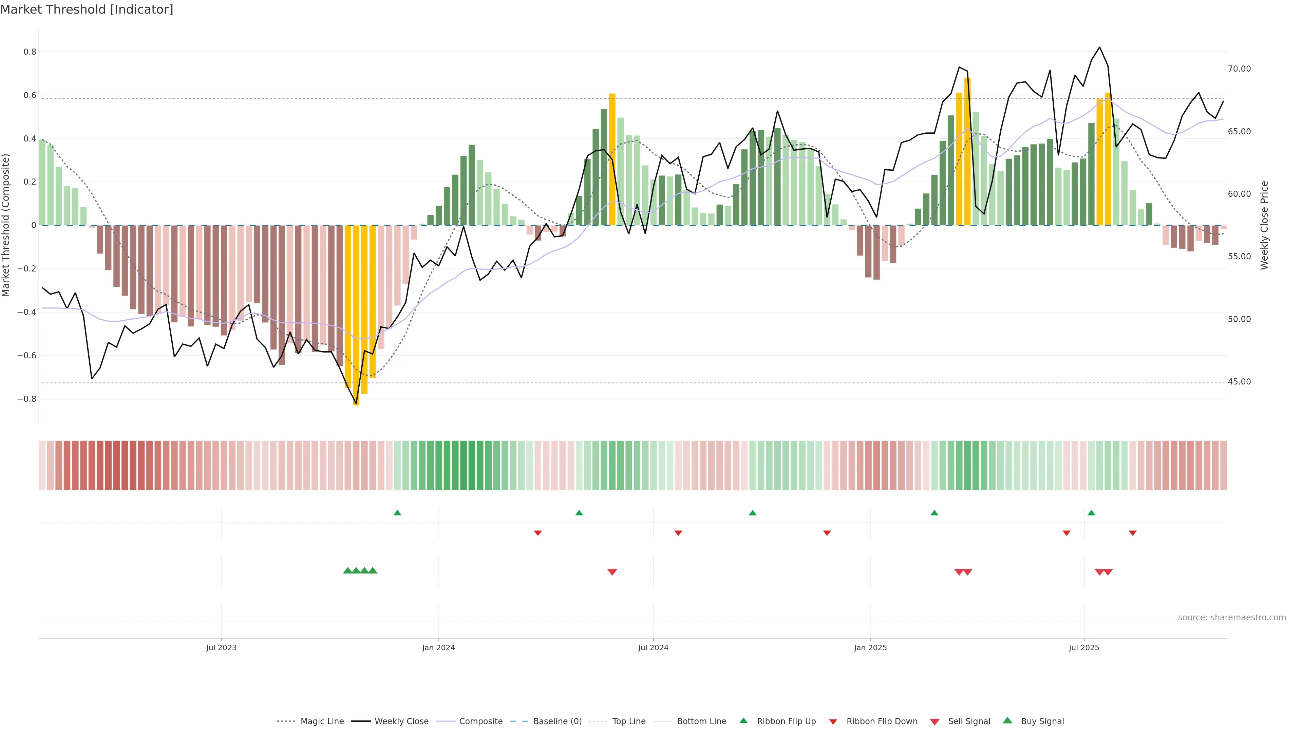The width and height of the screenshot is (1303, 733).
Task: Click Top Line legend item
Action: [x=629, y=721]
